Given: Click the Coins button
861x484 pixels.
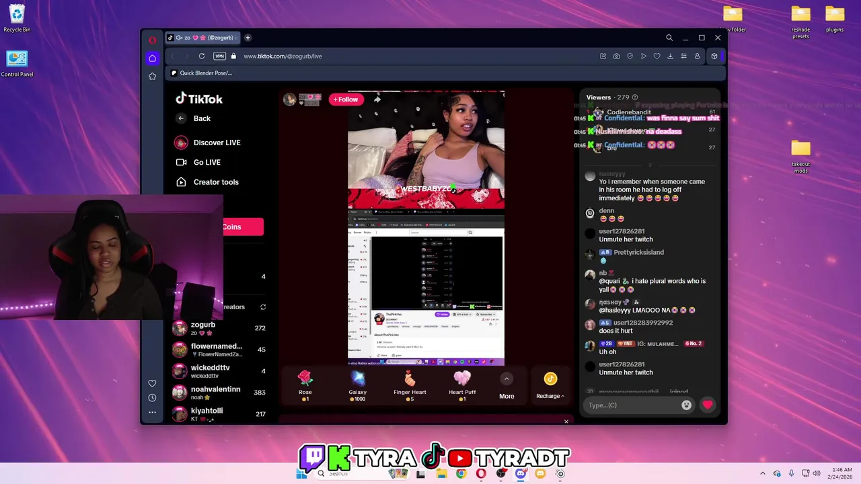Looking at the screenshot, I should click(243, 227).
